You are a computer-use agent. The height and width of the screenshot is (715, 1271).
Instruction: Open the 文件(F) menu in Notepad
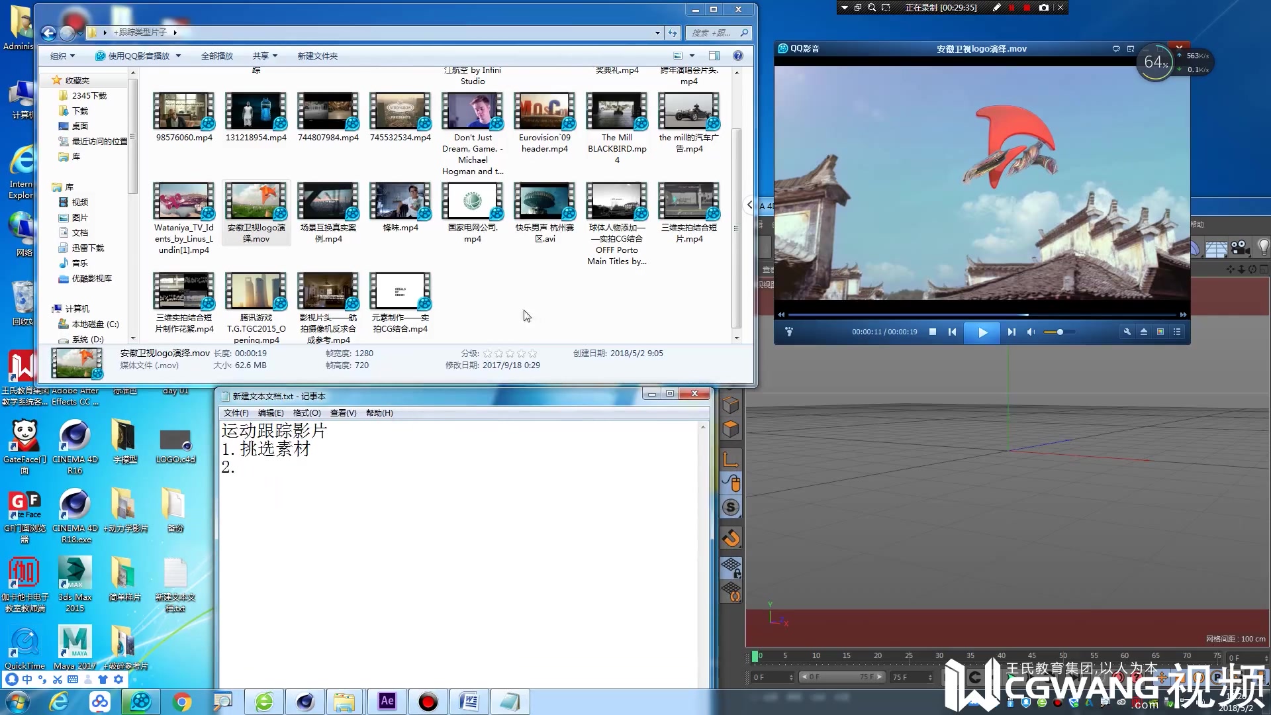click(236, 412)
